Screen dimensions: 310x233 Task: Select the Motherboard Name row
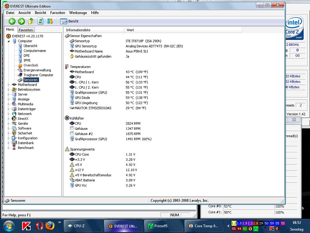coord(109,51)
